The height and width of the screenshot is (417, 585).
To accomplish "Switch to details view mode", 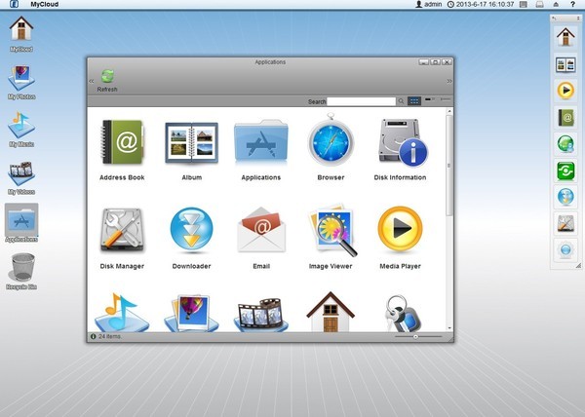I will 445,100.
